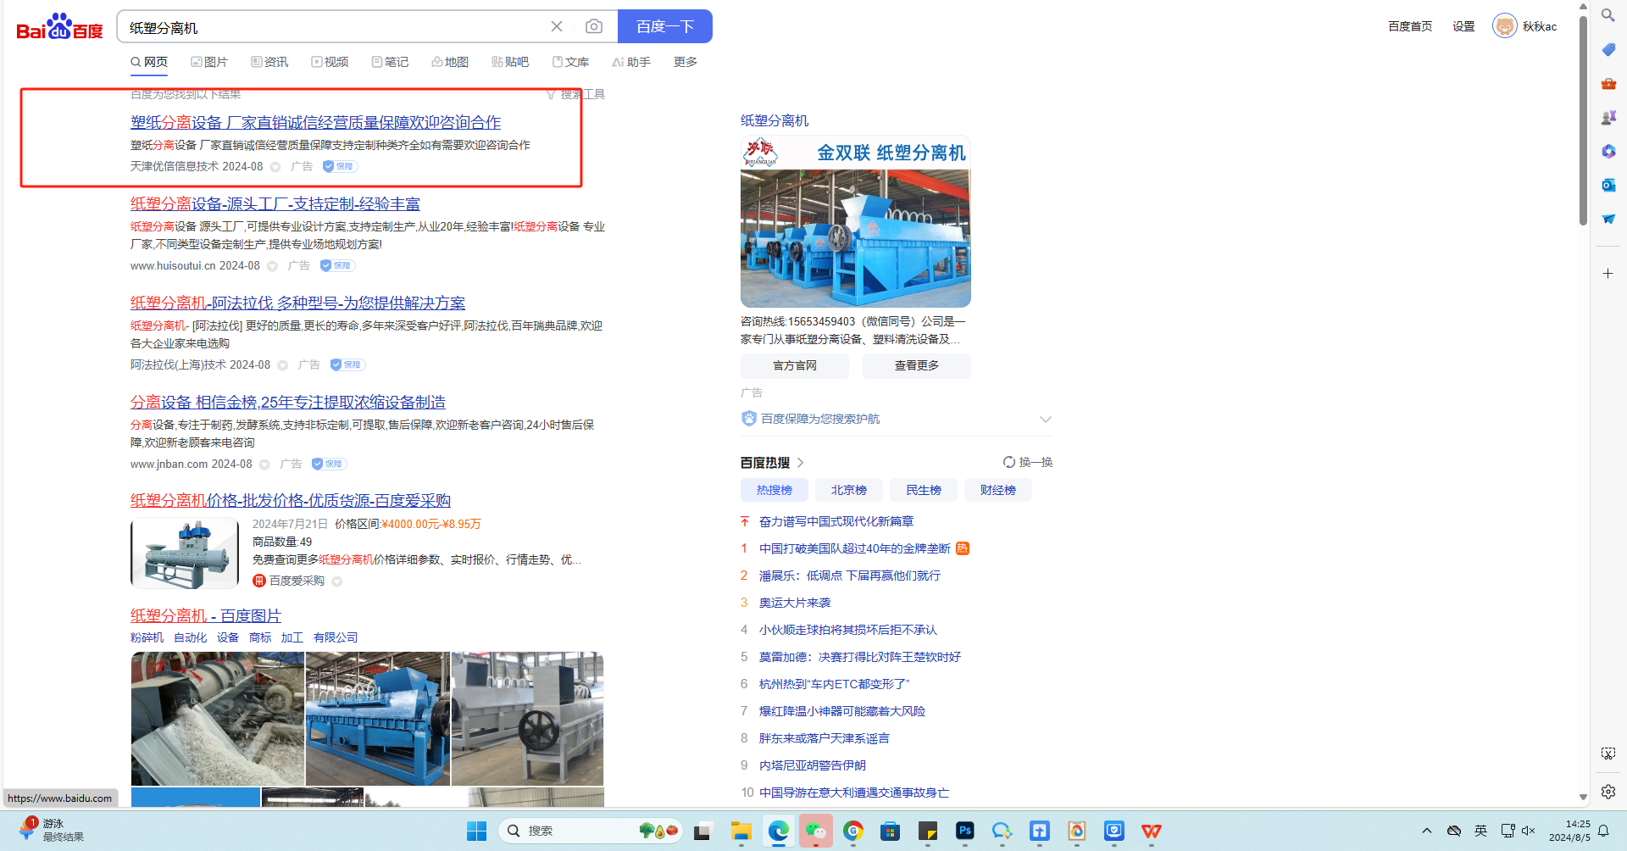Open camera image search in Baidu
This screenshot has height=851, width=1627.
point(594,26)
